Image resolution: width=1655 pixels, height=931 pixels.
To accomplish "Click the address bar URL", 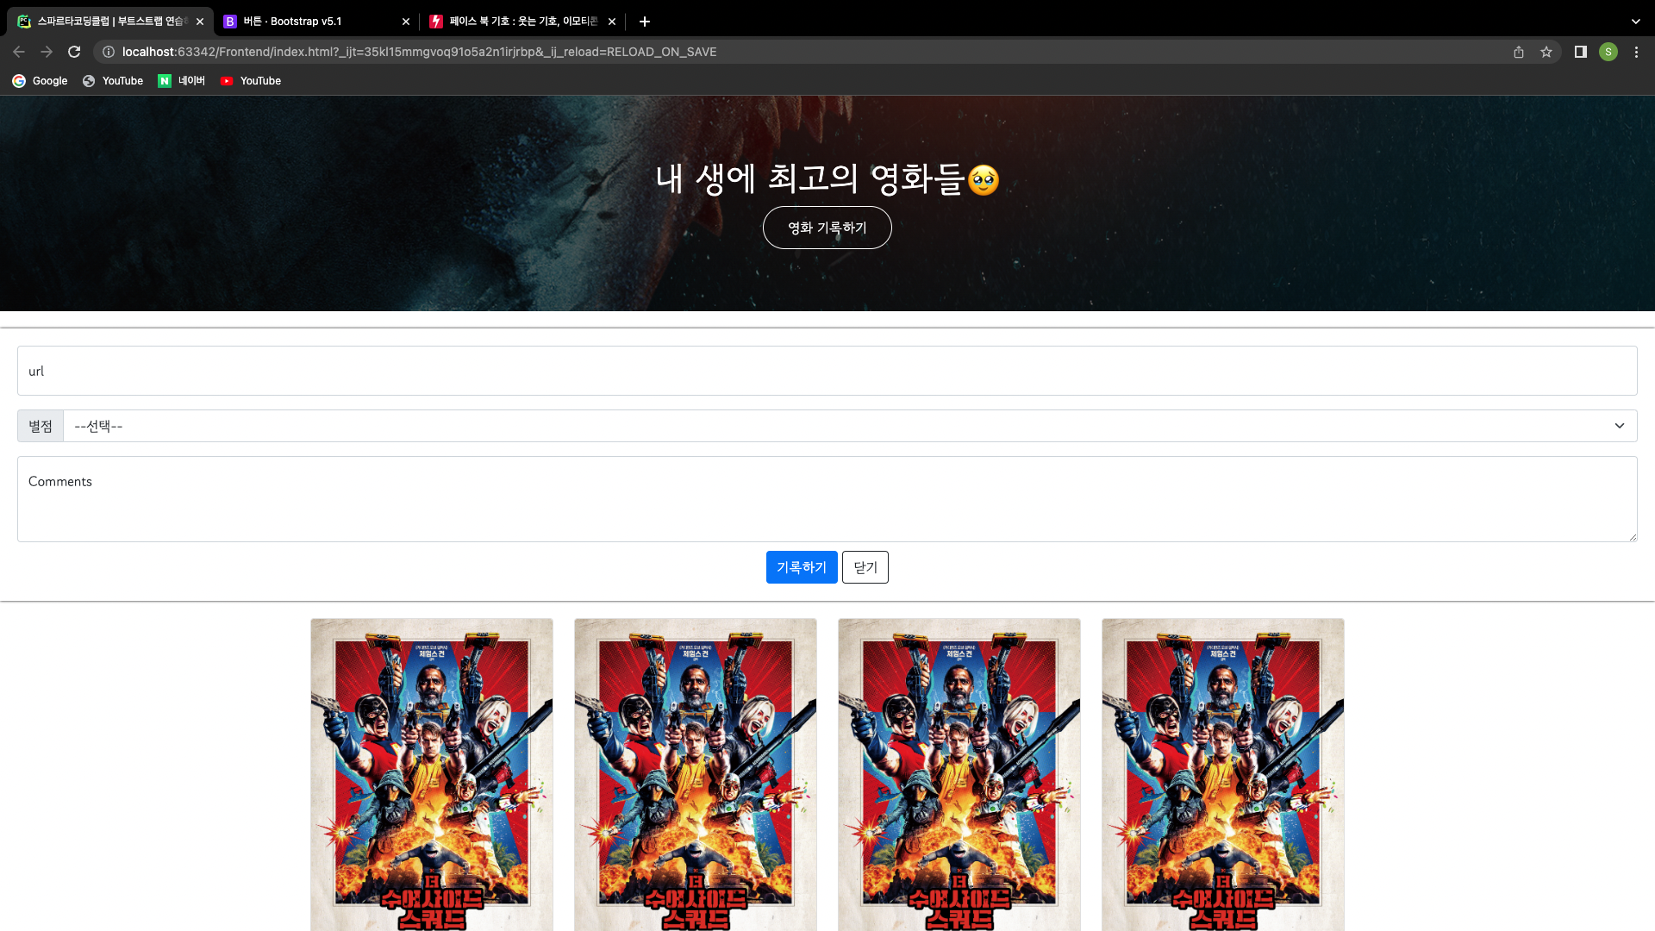I will tap(419, 52).
